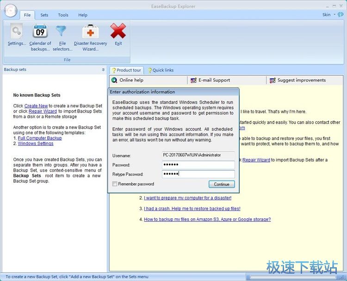Viewport: 347px width, 281px height.
Task: Open the left panel Repair Wizard link
Action: coord(43,111)
